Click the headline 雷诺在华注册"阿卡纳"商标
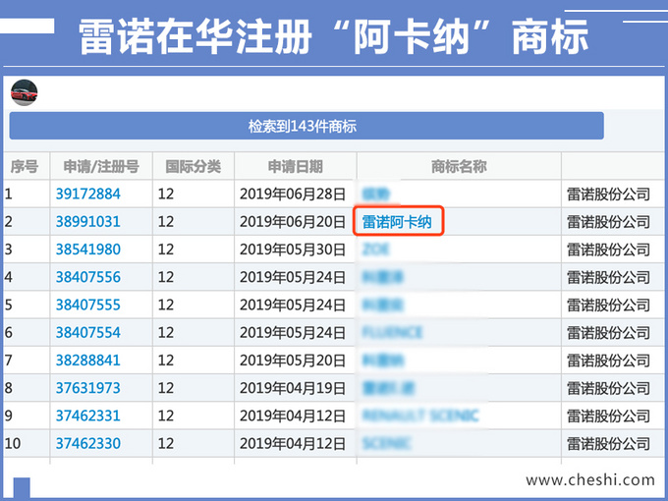Image resolution: width=668 pixels, height=501 pixels. tap(333, 36)
